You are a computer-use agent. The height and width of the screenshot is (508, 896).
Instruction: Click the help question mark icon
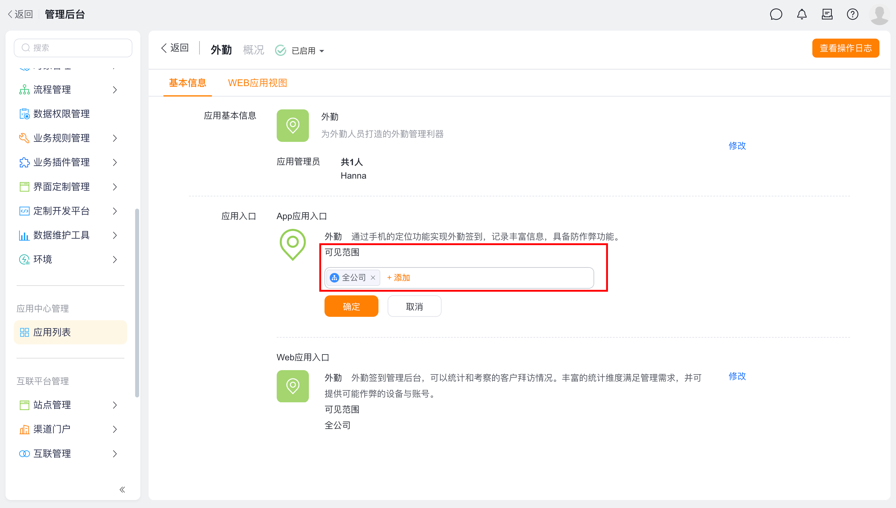pos(852,14)
